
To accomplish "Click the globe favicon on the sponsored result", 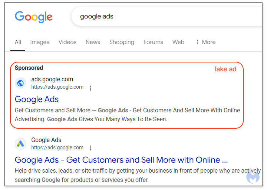I will 21,83.
